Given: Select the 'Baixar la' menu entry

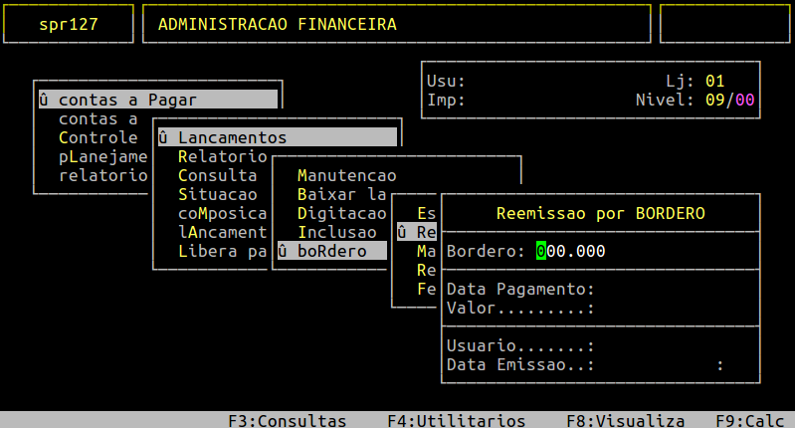Looking at the screenshot, I should click(341, 194).
